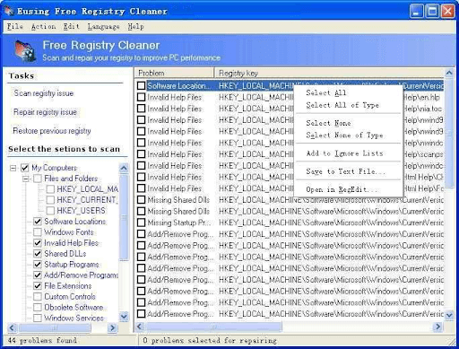Open the Action menu
This screenshot has width=459, height=349.
pos(44,27)
